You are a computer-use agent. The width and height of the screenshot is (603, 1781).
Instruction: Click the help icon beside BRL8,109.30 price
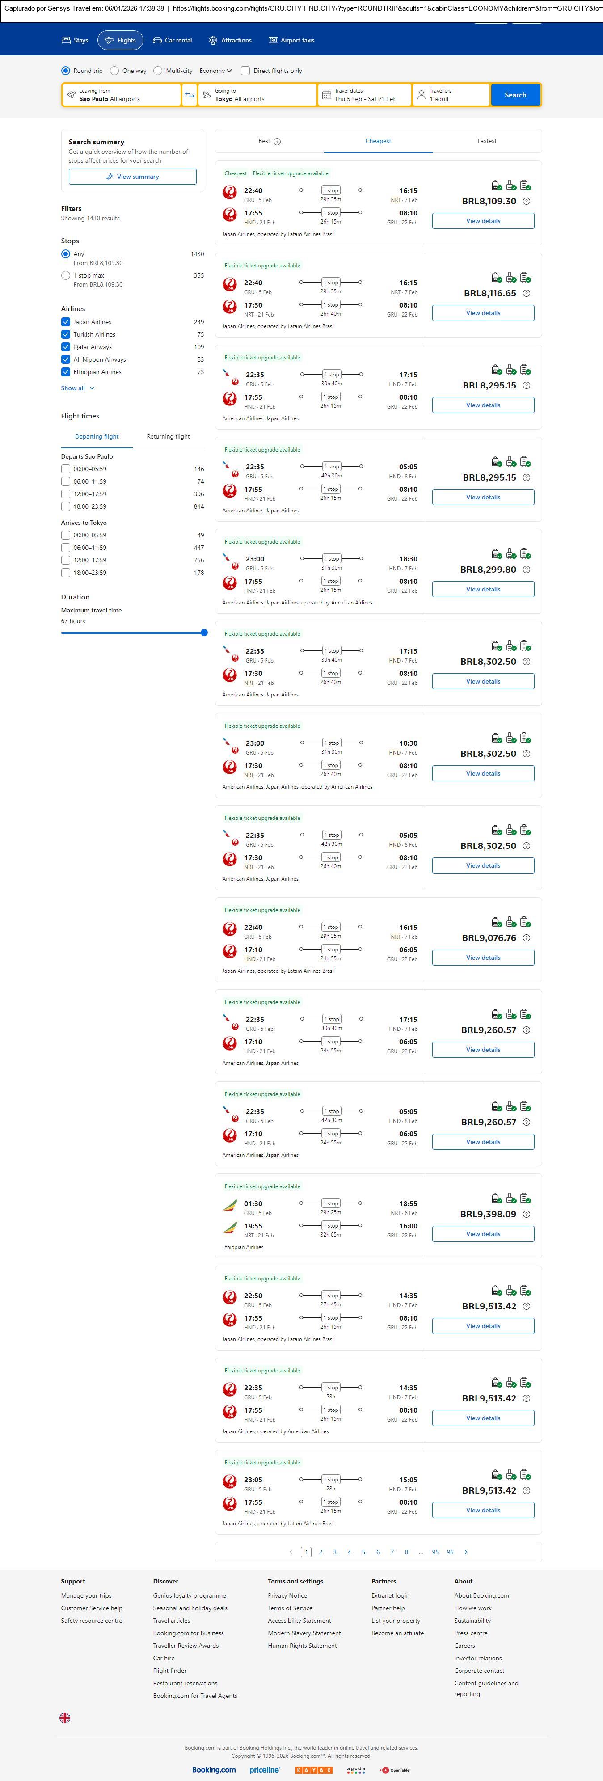coord(526,201)
